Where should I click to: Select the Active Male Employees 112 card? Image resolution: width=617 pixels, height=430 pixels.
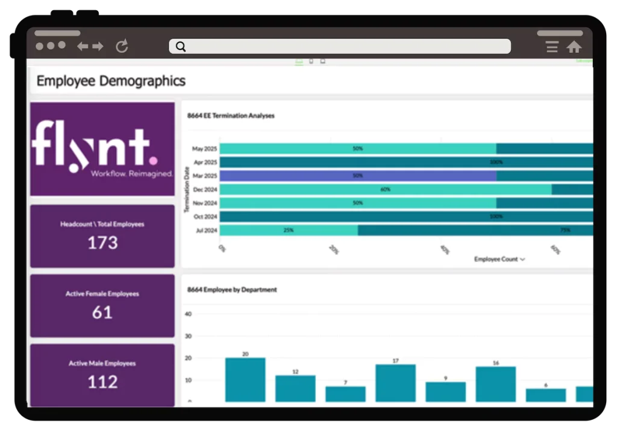tap(102, 375)
